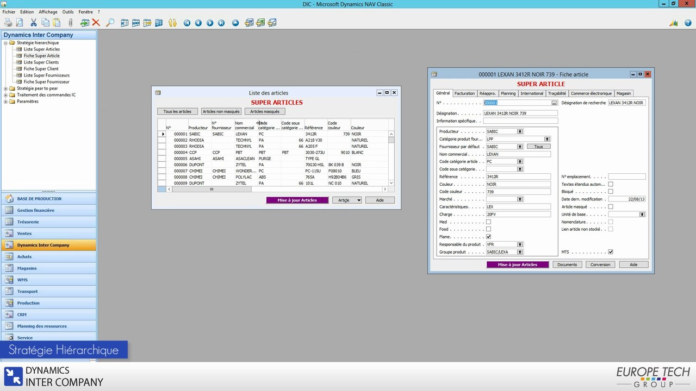
Task: Toggle the Bloqué checkbox
Action: [611, 192]
